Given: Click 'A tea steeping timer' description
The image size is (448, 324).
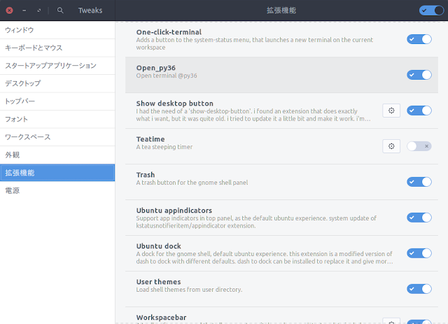Looking at the screenshot, I should pos(164,147).
